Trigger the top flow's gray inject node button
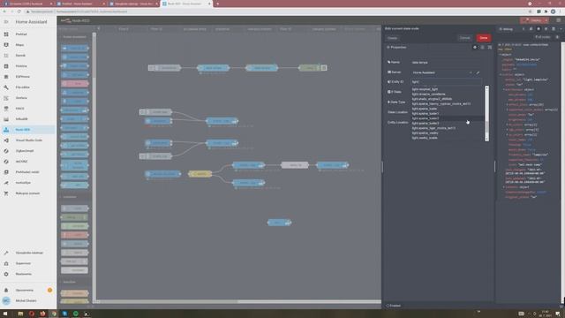Viewport: 565px width, 318px height. point(151,68)
